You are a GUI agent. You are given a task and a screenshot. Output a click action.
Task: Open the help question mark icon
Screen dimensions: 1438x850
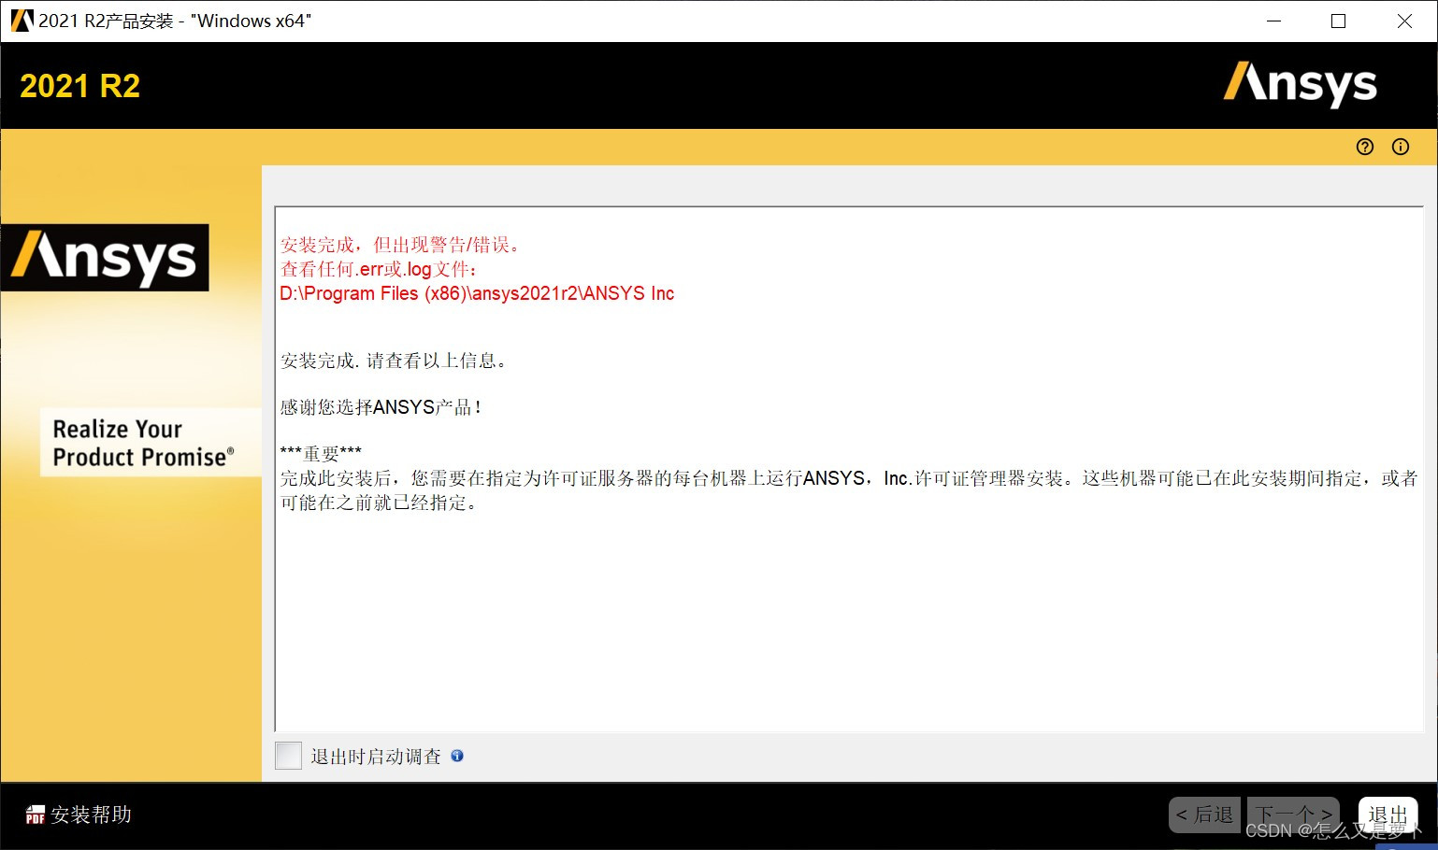point(1365,147)
